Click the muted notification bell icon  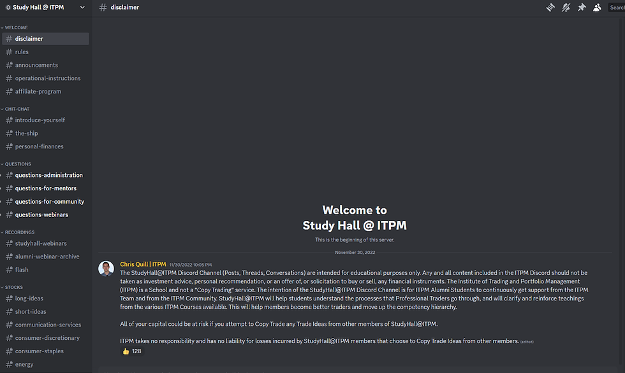coord(566,7)
